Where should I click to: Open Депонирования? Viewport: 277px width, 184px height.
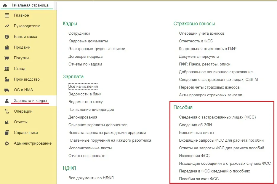point(83,117)
